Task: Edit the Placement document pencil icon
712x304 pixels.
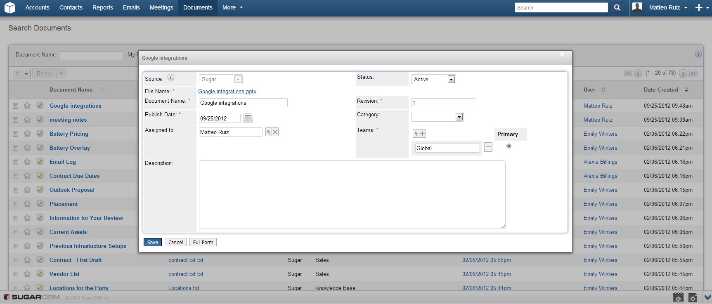Action: tap(40, 203)
